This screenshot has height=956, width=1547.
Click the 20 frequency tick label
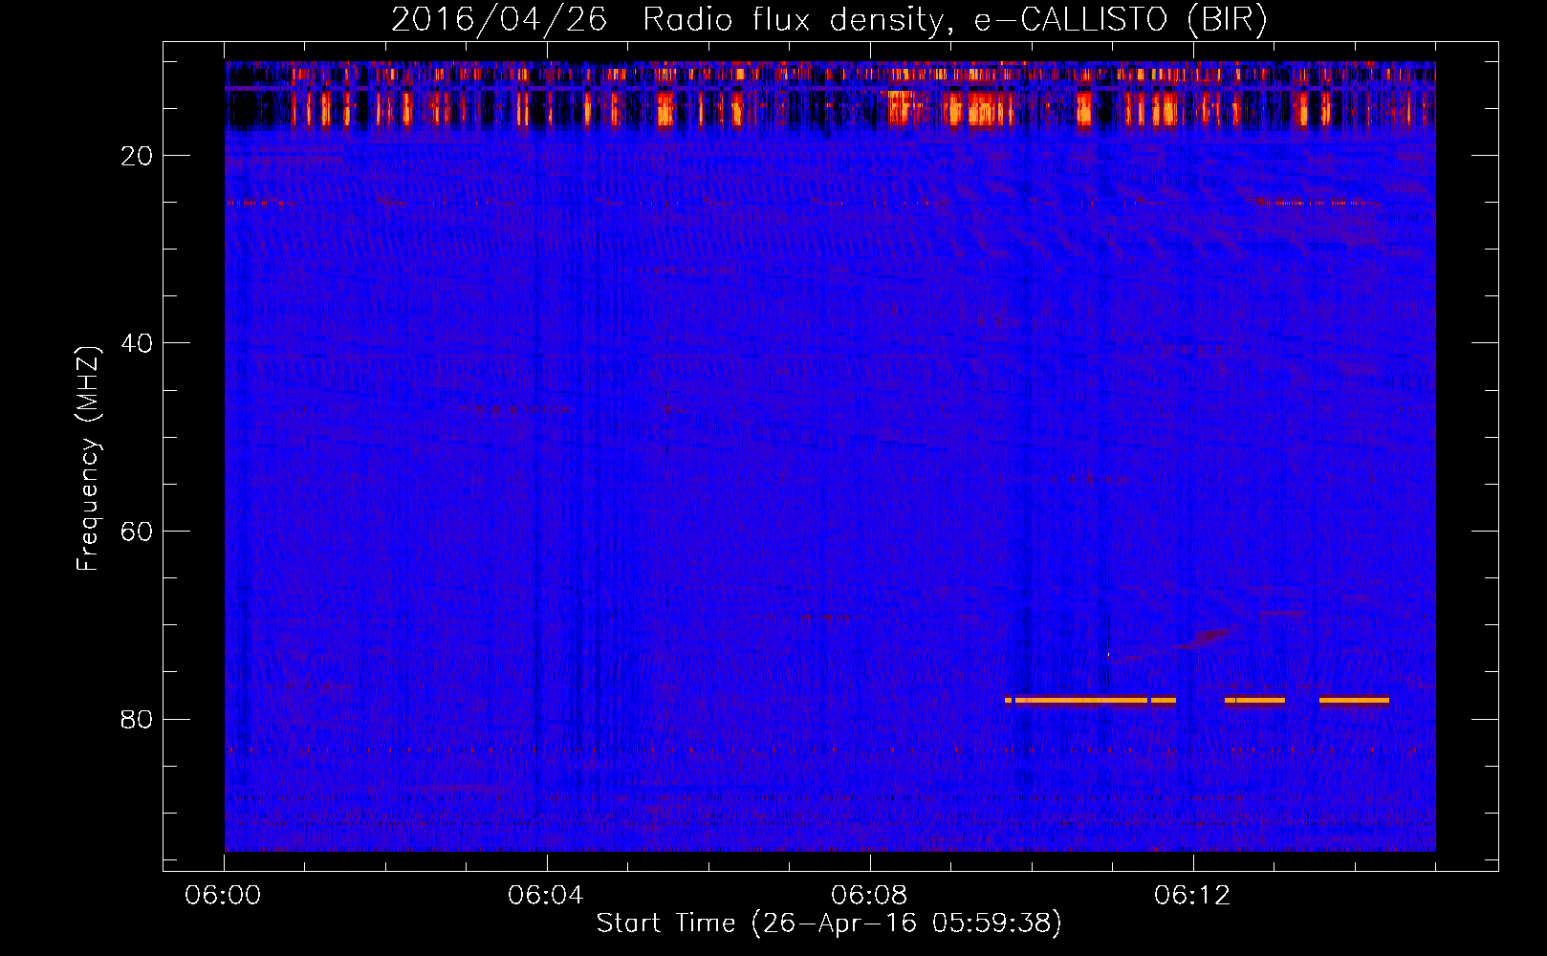137,156
